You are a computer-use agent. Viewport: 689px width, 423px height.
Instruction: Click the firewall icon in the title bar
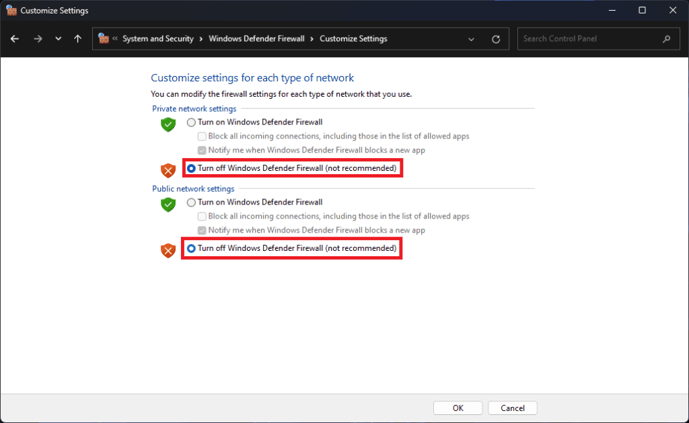9,10
